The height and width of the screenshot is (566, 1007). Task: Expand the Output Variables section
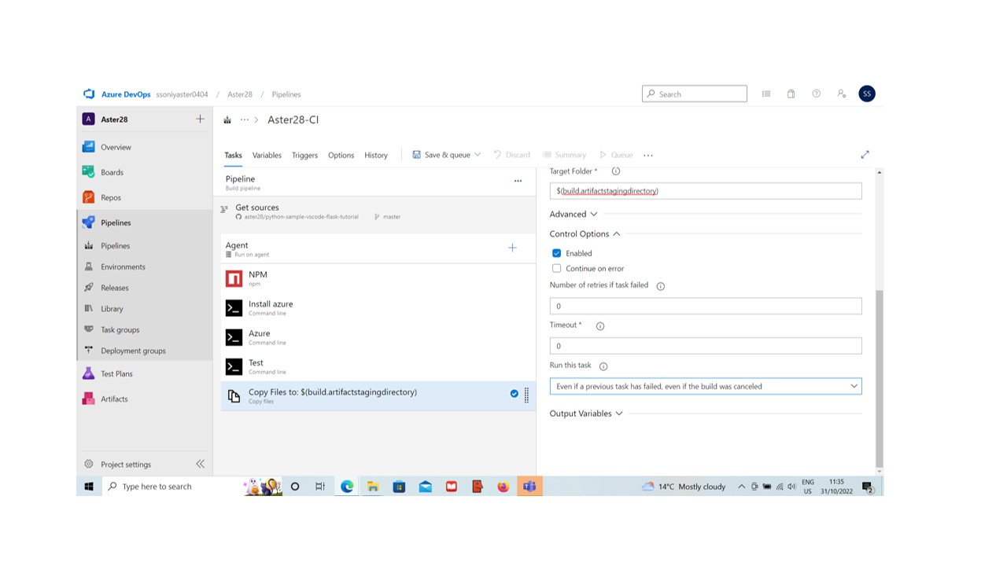click(x=586, y=413)
